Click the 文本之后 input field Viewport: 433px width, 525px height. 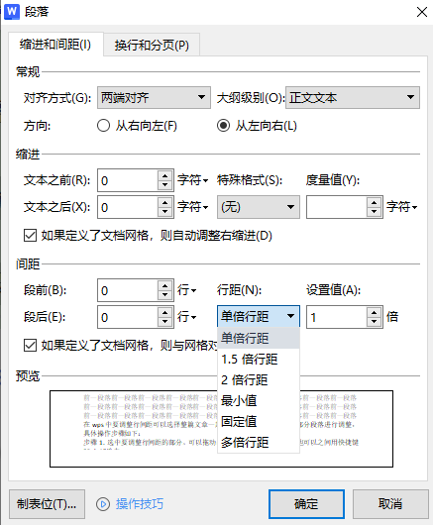click(x=128, y=207)
